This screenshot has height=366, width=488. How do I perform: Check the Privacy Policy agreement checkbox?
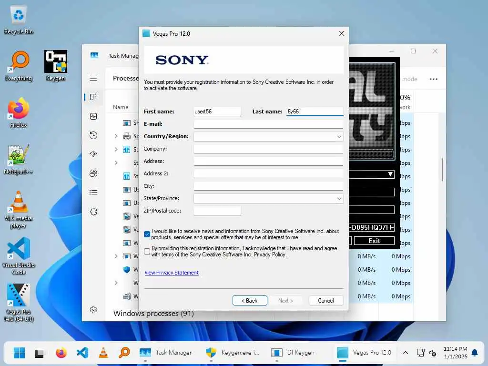pyautogui.click(x=147, y=252)
